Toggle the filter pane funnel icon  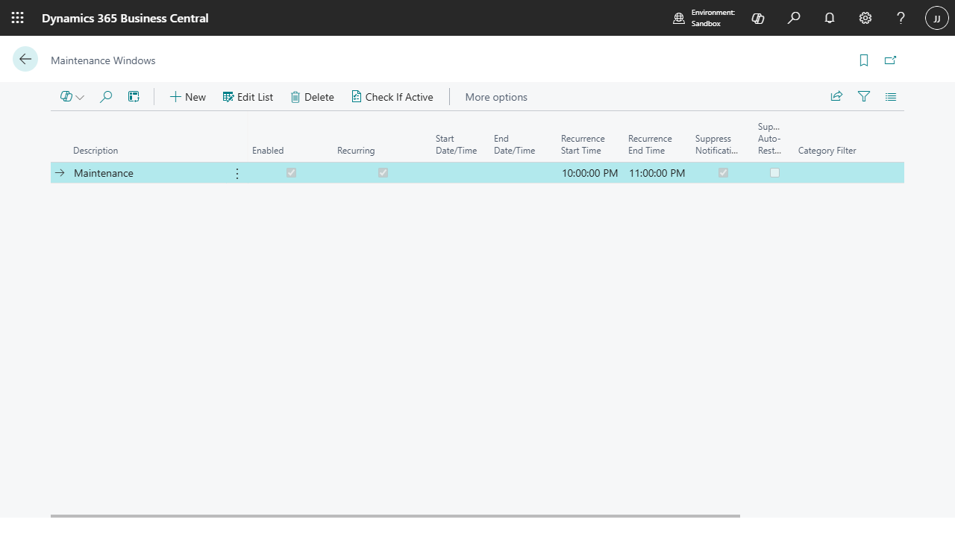tap(864, 96)
